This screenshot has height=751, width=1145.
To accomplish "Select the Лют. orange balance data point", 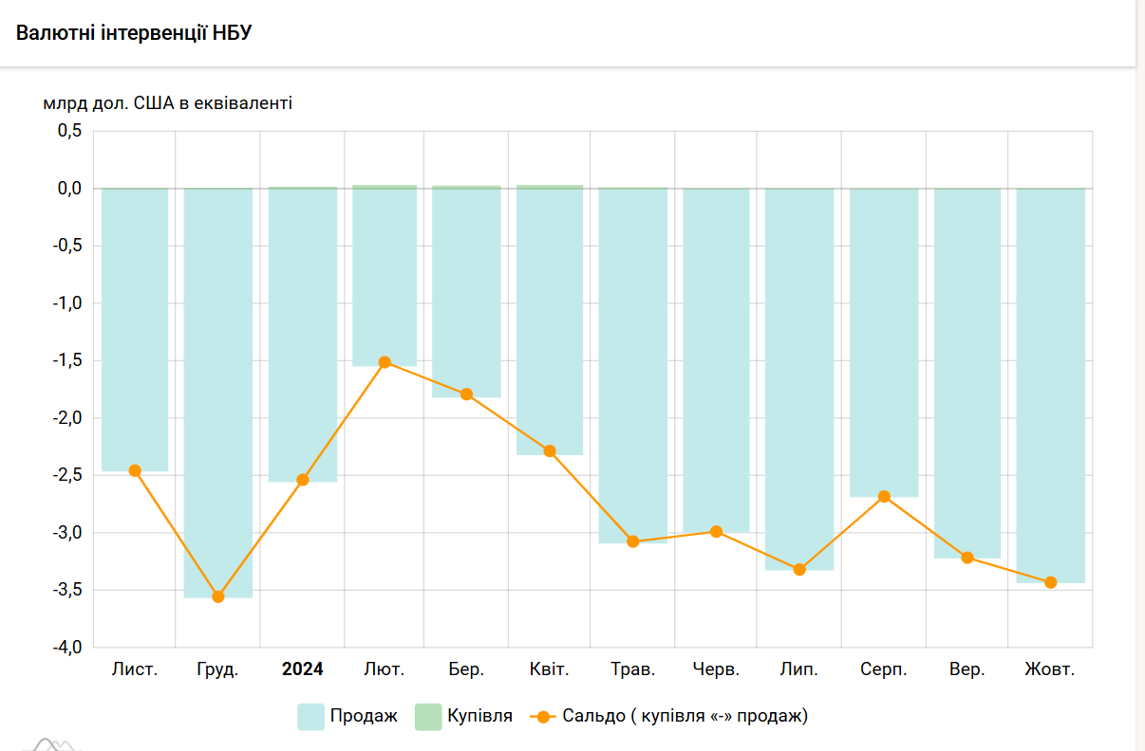I will click(385, 362).
